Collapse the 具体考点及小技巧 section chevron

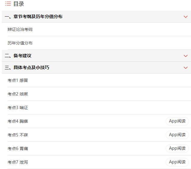[186, 68]
